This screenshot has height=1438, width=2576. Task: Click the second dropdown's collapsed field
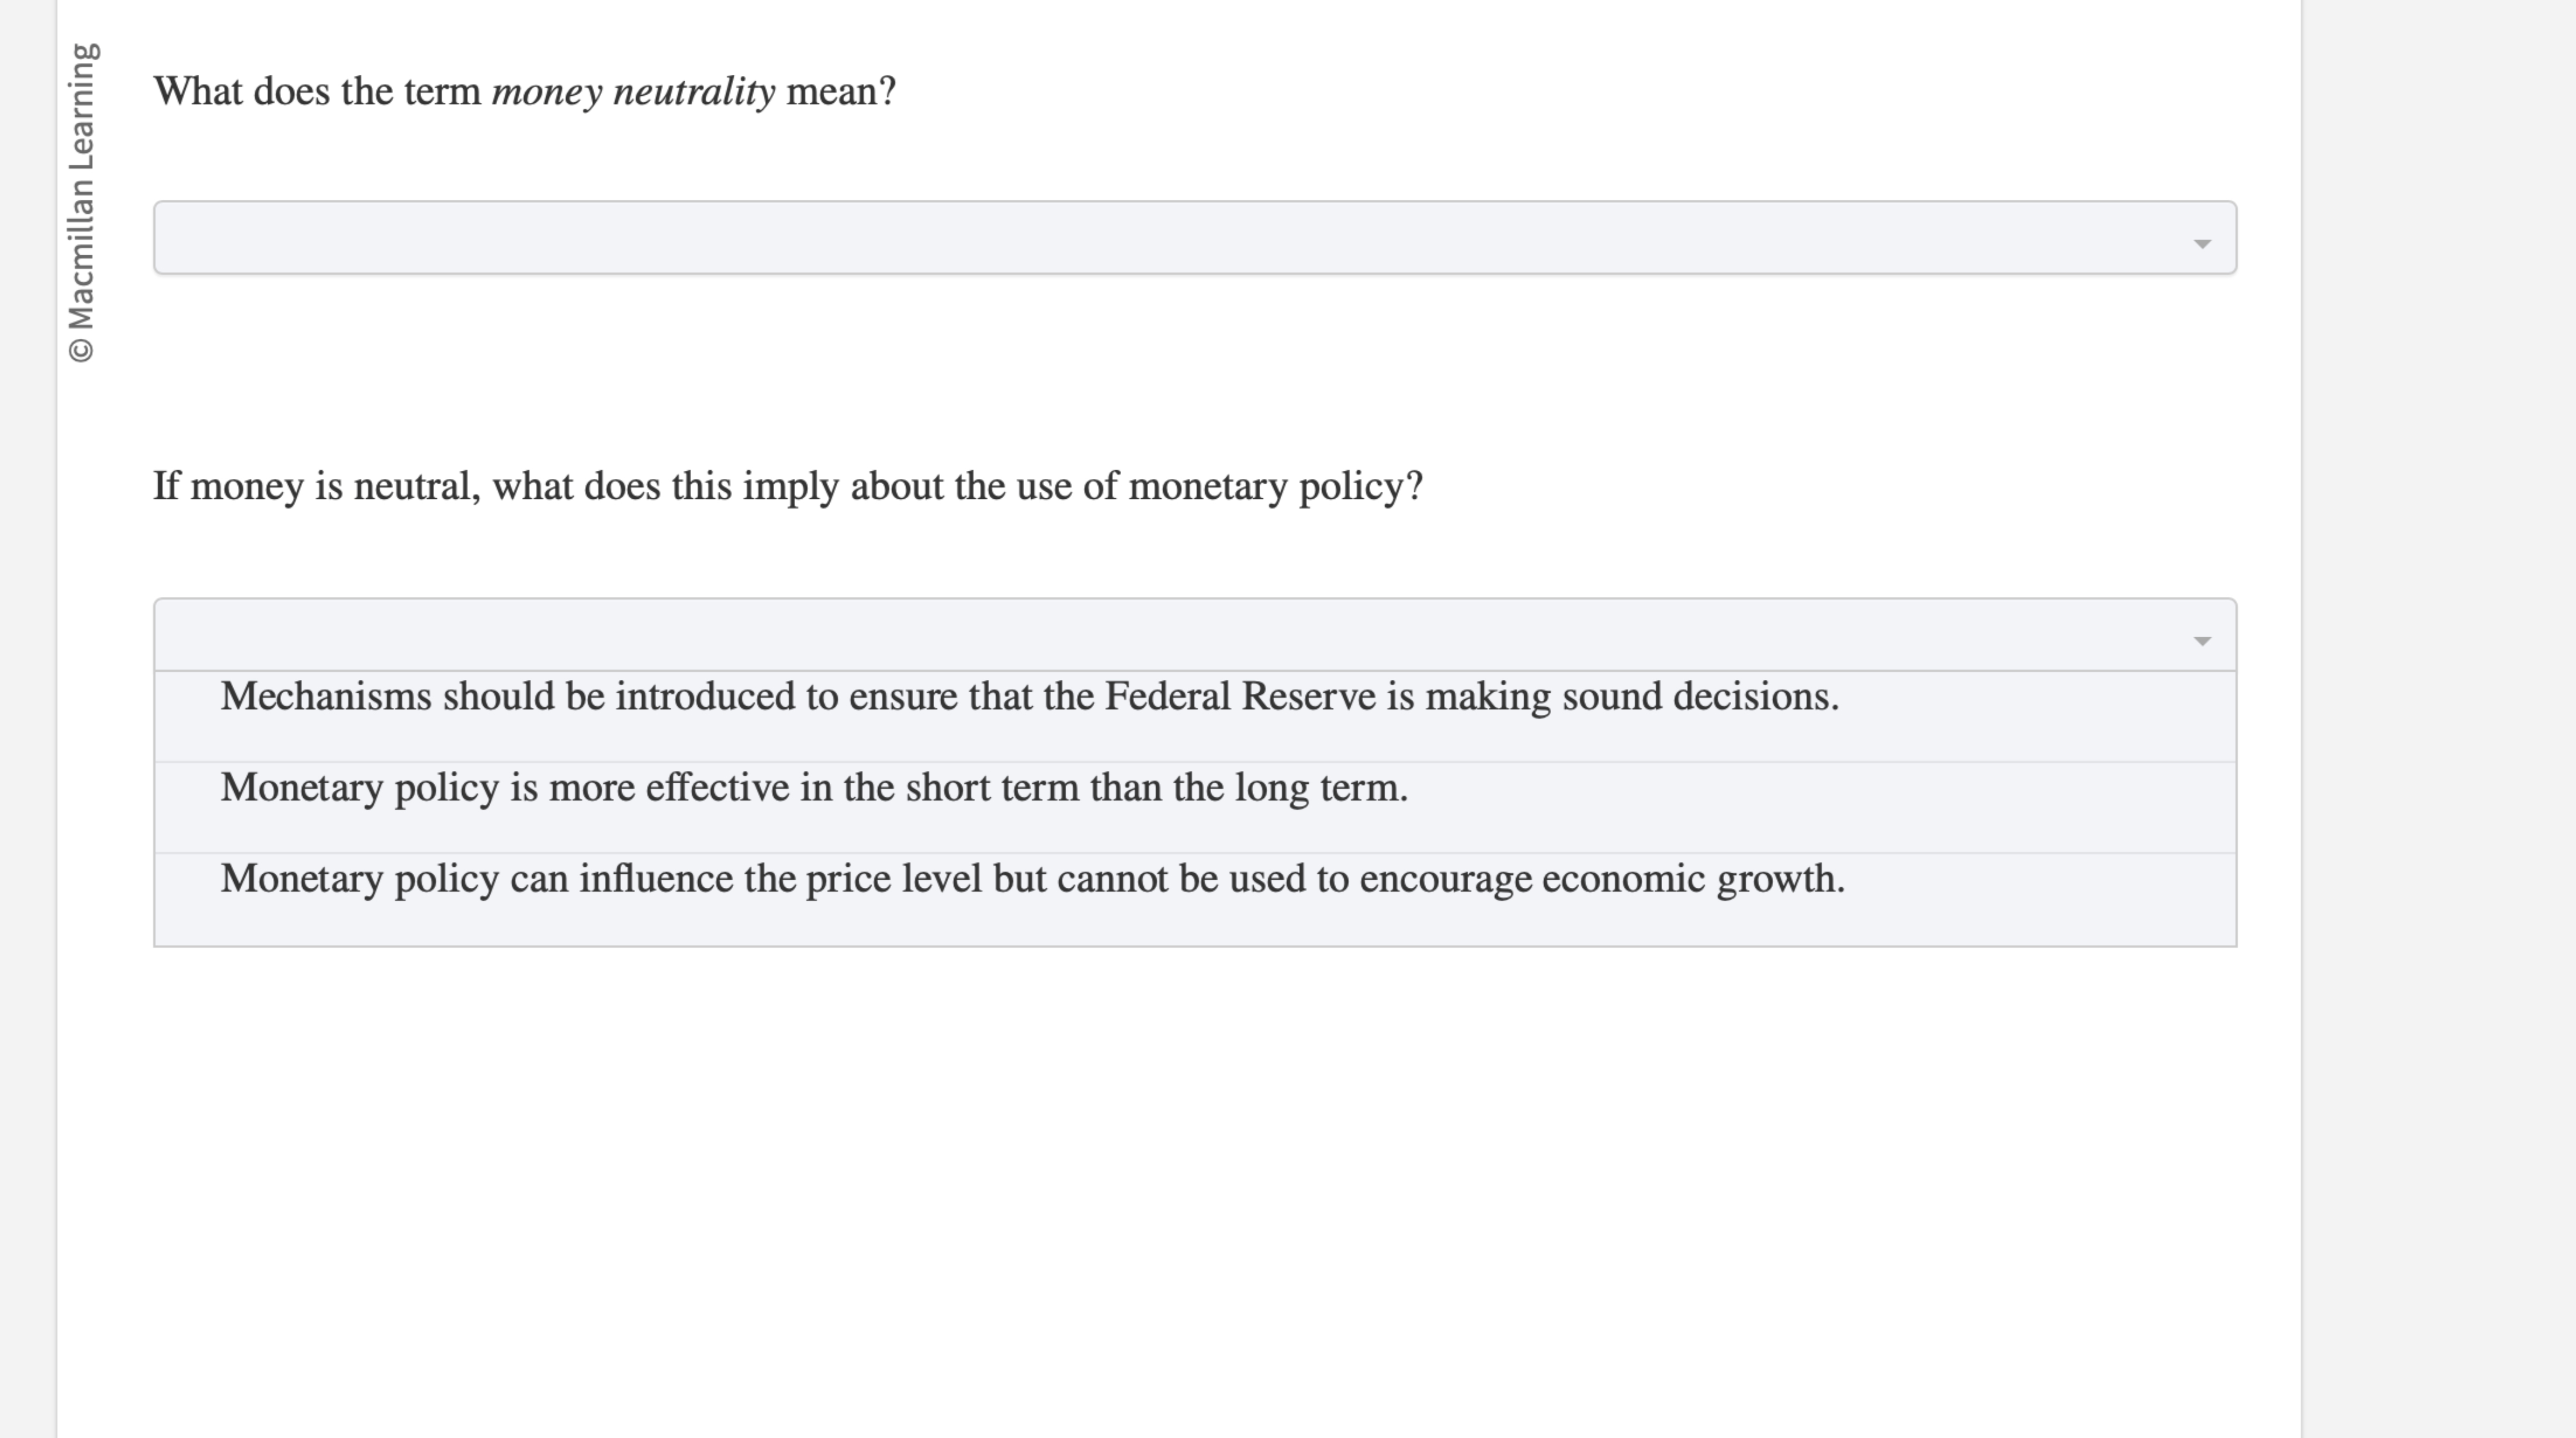[1195, 633]
